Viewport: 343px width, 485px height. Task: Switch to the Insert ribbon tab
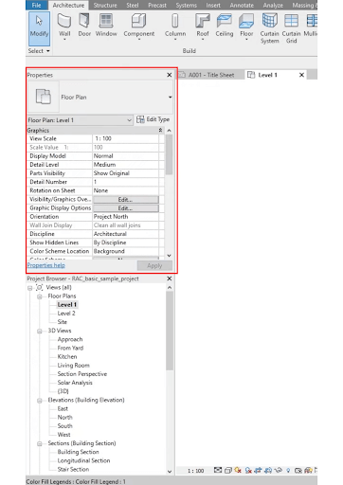(x=213, y=6)
